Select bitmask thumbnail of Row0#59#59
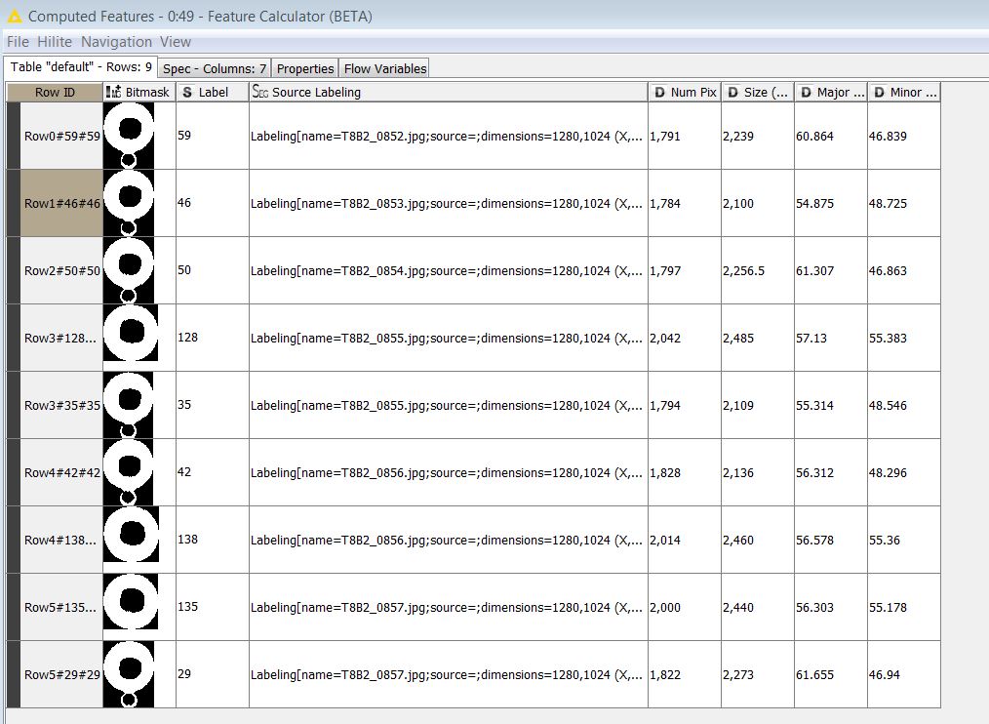Viewport: 989px width, 724px height. (x=129, y=136)
